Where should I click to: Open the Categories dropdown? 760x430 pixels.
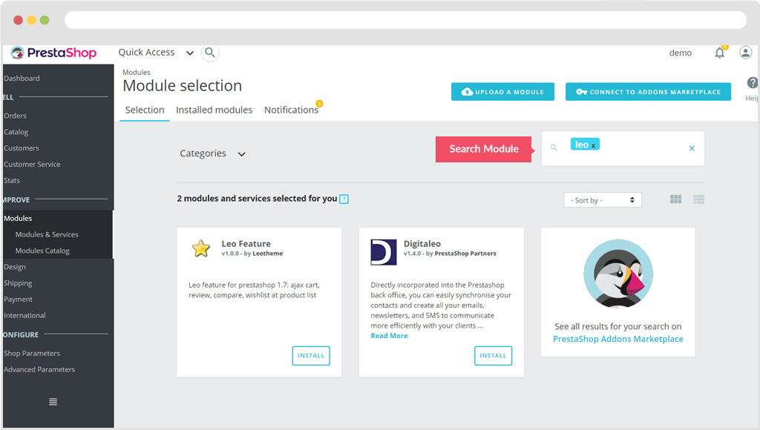(x=212, y=153)
